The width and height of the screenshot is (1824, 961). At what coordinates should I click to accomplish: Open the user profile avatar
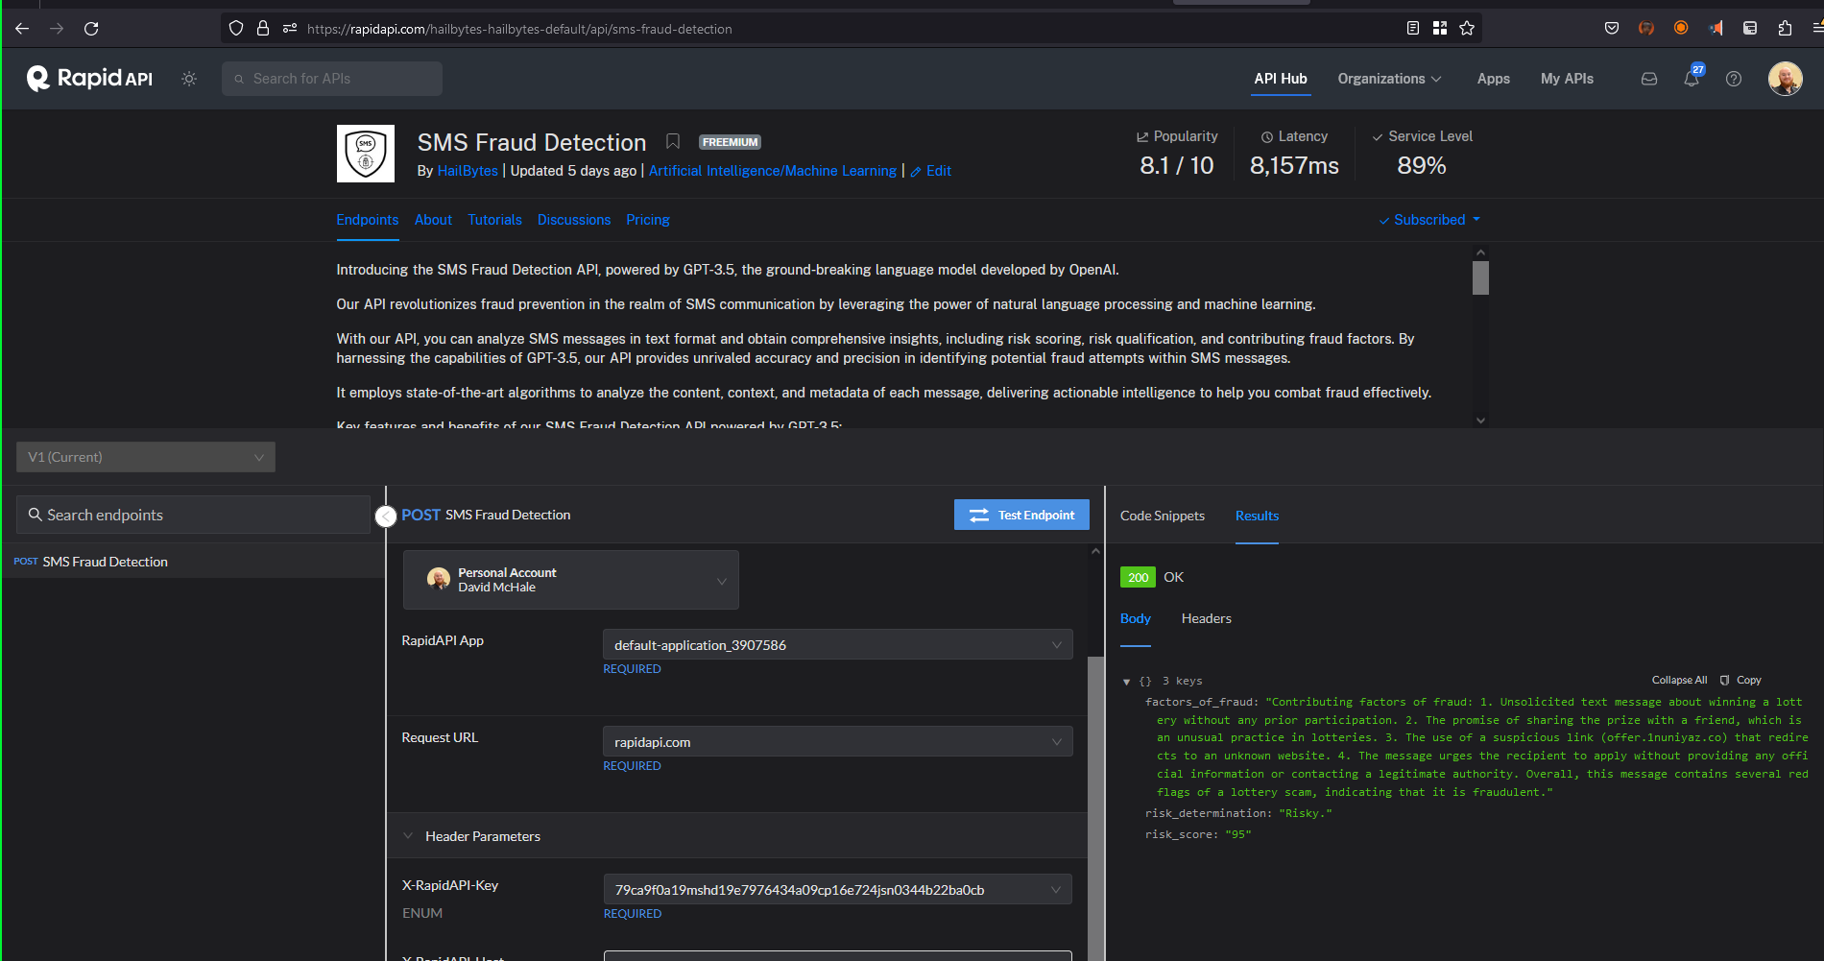click(1785, 79)
